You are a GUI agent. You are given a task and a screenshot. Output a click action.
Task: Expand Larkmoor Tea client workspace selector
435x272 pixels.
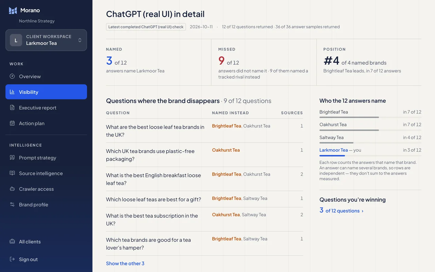pos(46,40)
